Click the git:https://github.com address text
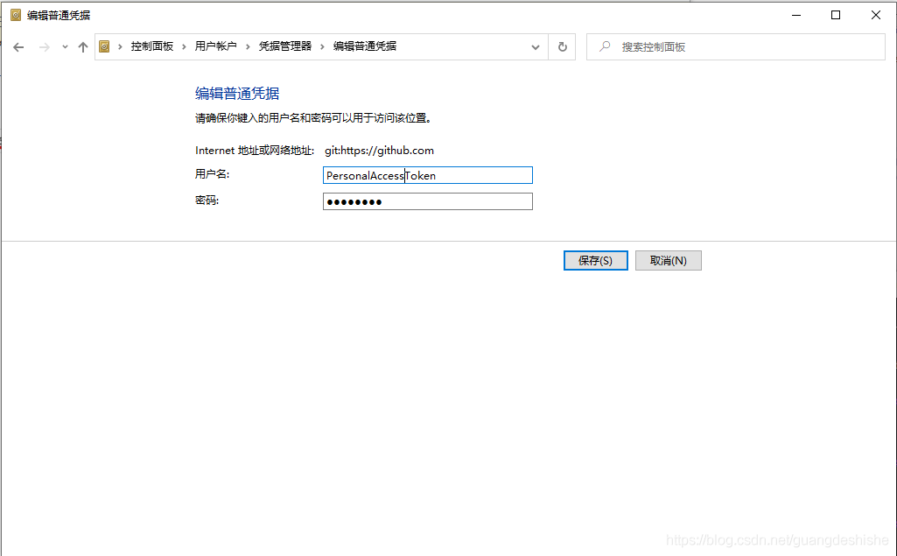Image resolution: width=897 pixels, height=556 pixels. coord(379,151)
